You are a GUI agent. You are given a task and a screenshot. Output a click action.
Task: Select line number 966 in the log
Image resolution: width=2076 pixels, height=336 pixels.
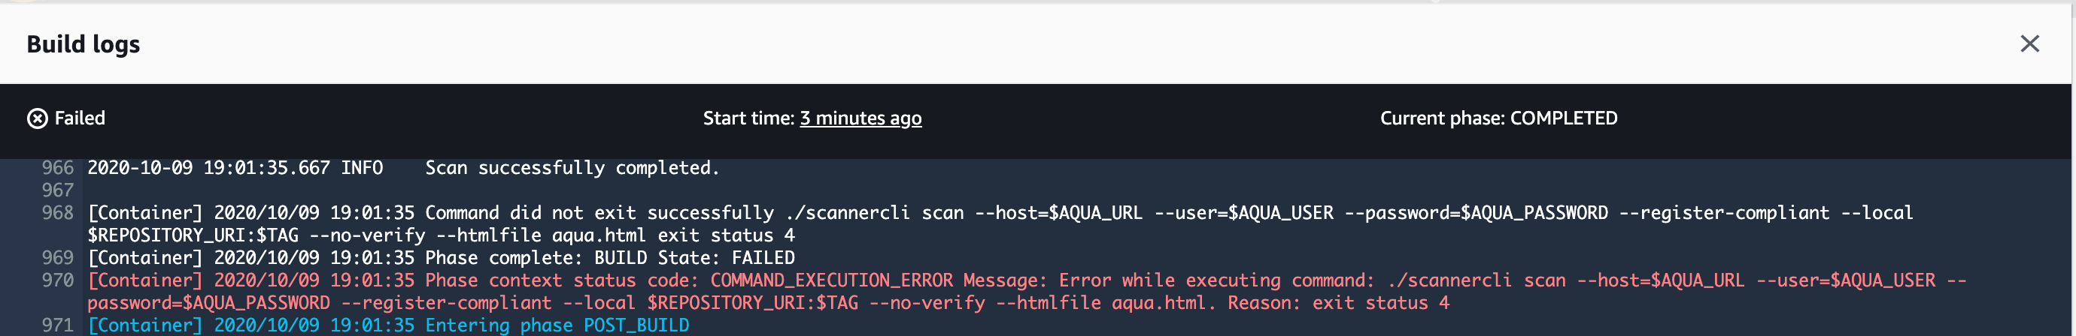(57, 168)
